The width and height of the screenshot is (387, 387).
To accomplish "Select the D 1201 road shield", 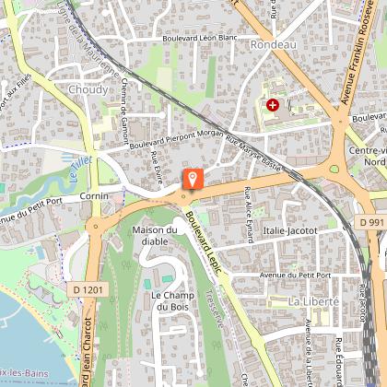I will point(88,289).
